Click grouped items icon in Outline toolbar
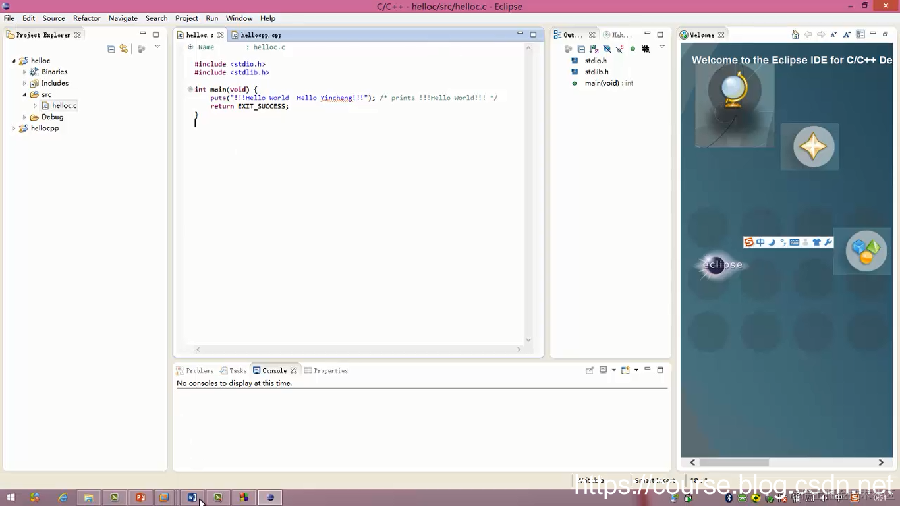Viewport: 900px width, 506px height. click(x=568, y=49)
